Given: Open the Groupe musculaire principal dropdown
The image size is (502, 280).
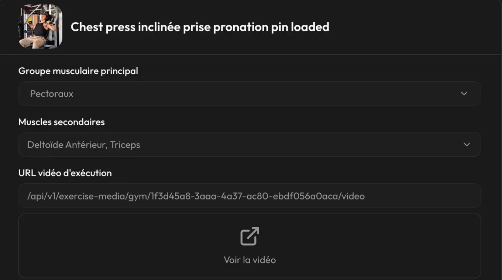Looking at the screenshot, I should (x=250, y=93).
